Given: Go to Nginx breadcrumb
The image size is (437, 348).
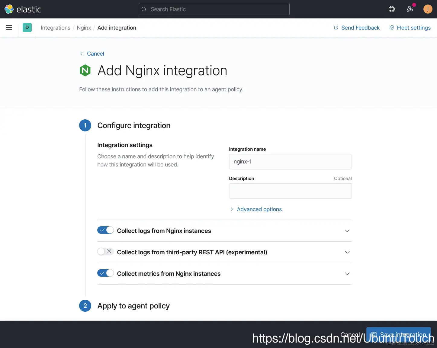Looking at the screenshot, I should point(84,27).
